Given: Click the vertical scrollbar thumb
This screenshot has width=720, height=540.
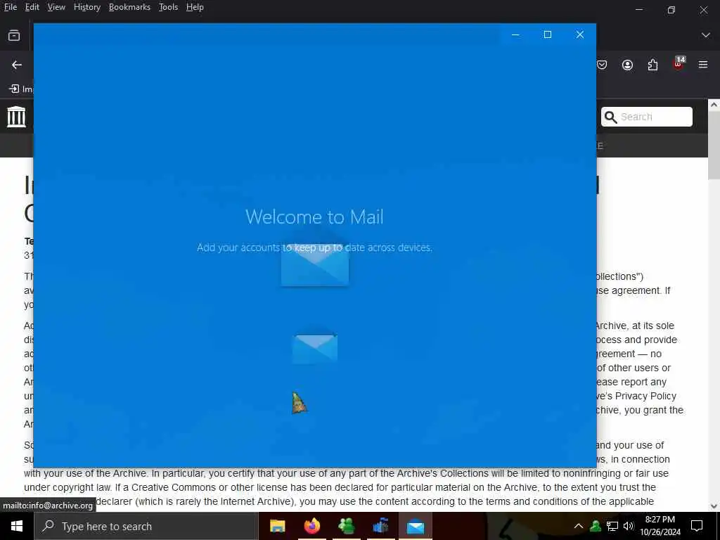Looking at the screenshot, I should (714, 145).
